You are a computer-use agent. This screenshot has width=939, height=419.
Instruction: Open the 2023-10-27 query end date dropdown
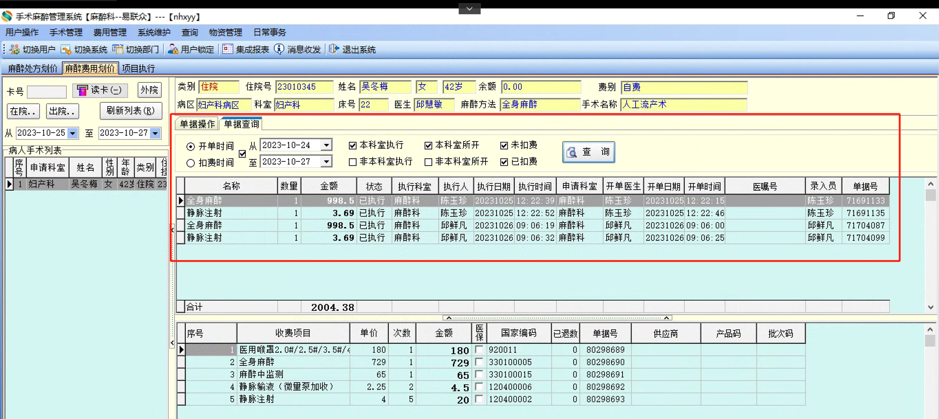326,162
